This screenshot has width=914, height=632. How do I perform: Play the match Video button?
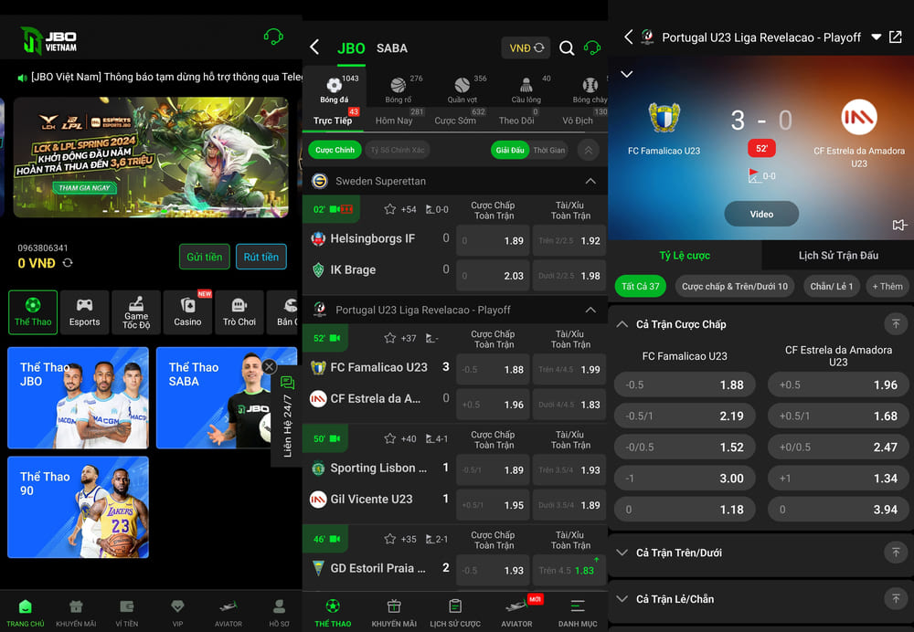(761, 215)
